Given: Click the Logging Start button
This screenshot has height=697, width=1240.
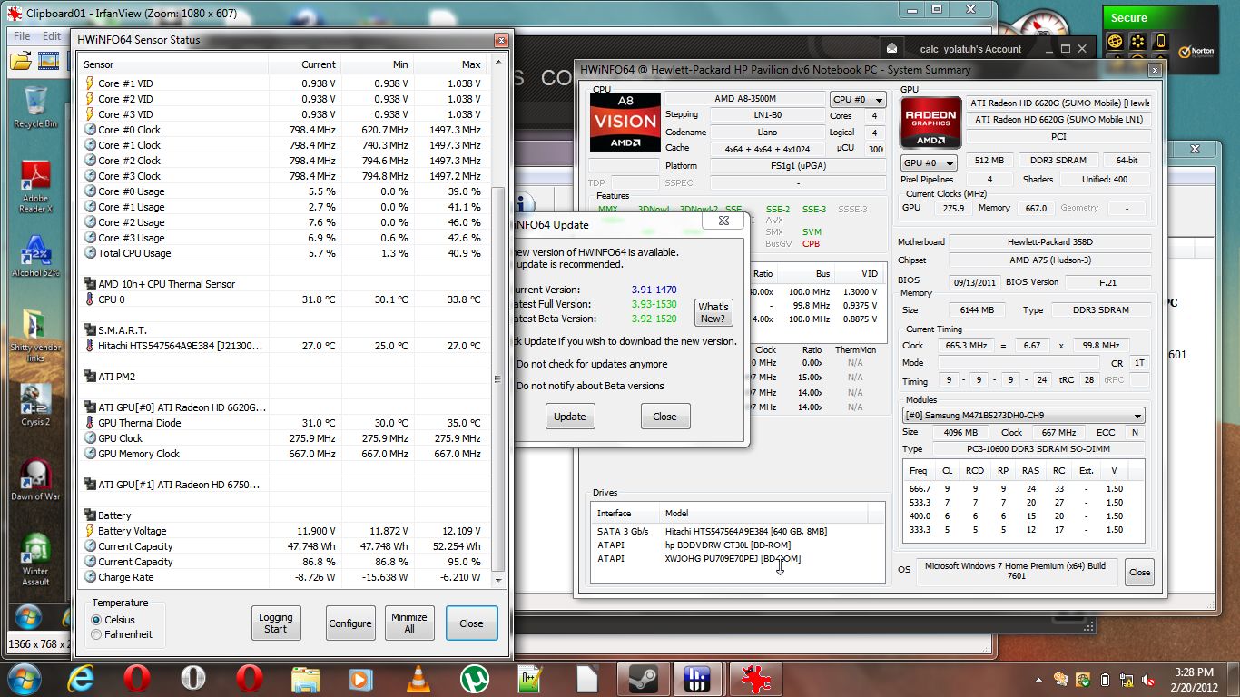Looking at the screenshot, I should (x=276, y=623).
